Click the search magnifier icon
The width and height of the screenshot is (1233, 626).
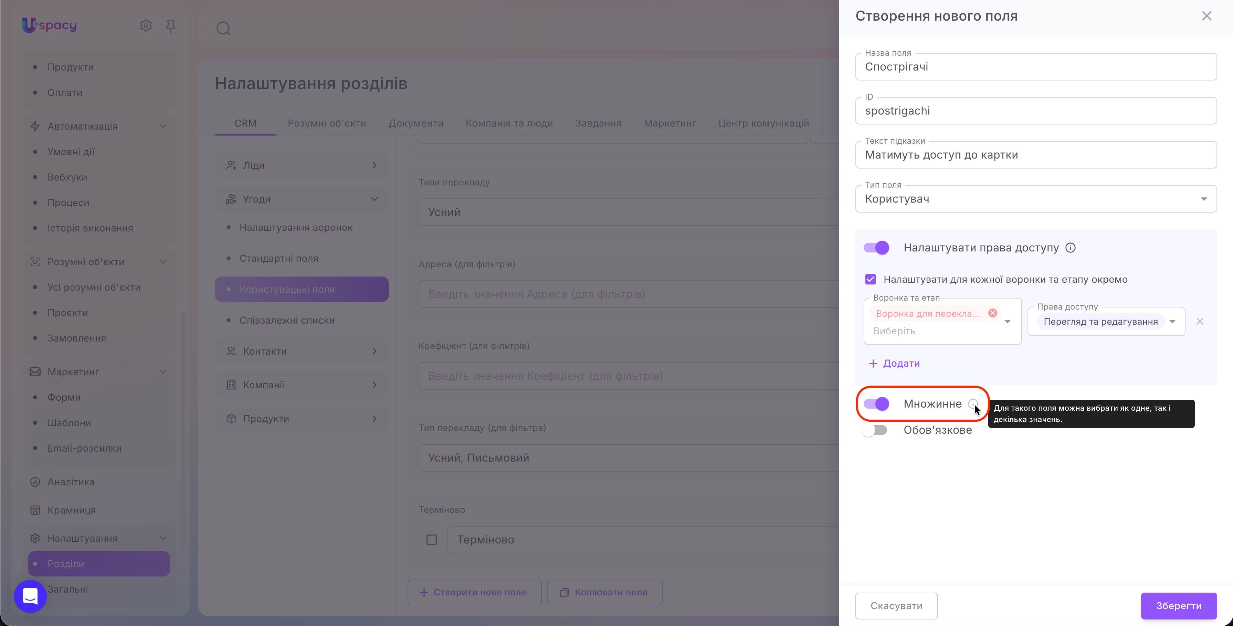tap(223, 28)
